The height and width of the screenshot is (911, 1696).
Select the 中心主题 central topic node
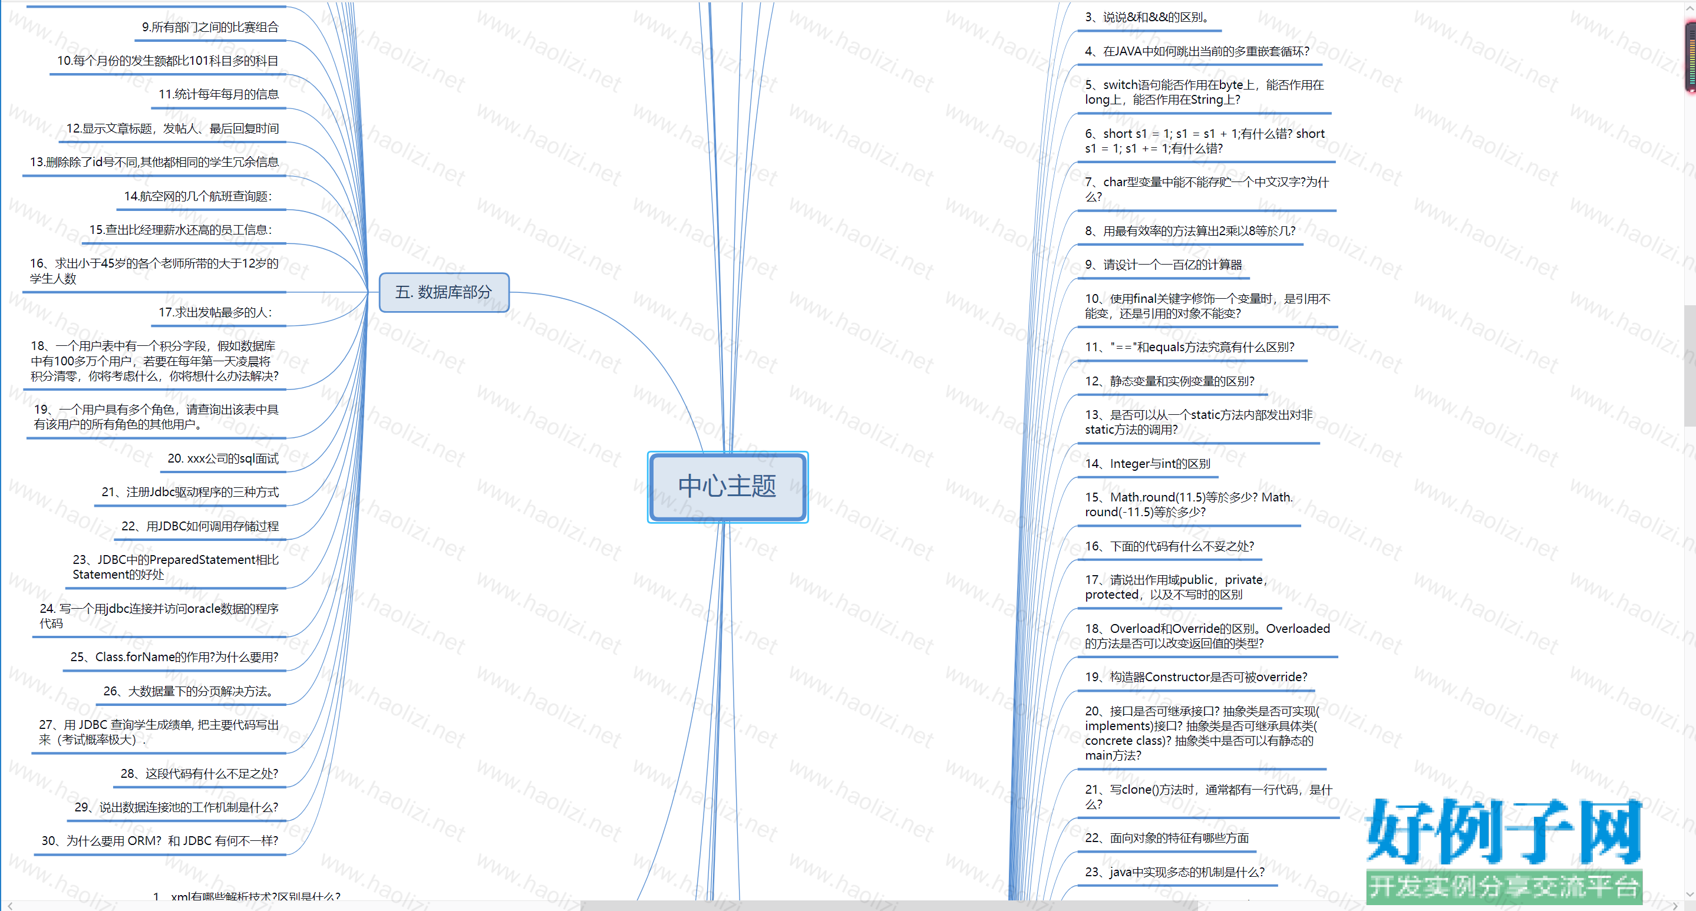(728, 487)
